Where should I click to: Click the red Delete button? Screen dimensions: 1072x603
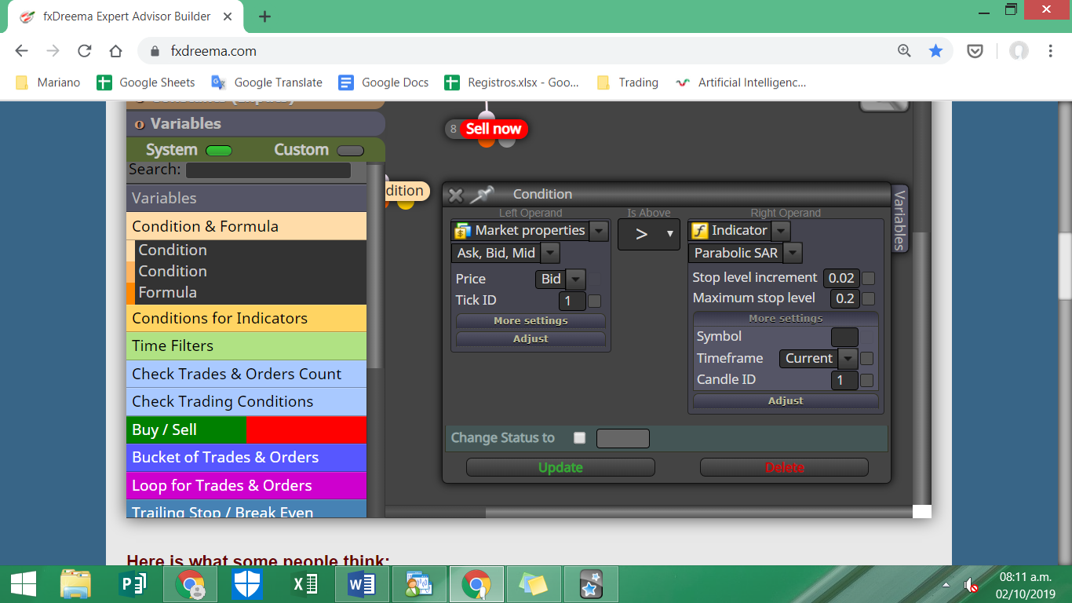784,467
